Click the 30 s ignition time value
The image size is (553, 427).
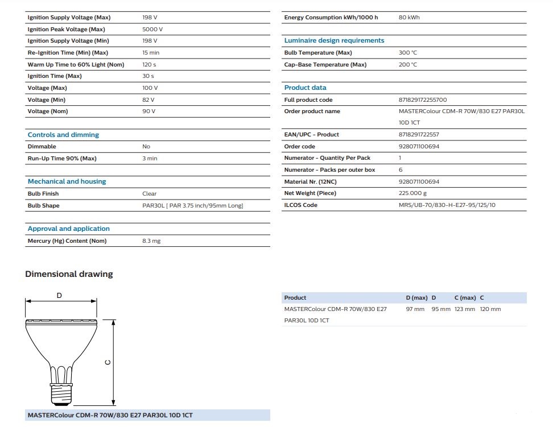[x=148, y=76]
